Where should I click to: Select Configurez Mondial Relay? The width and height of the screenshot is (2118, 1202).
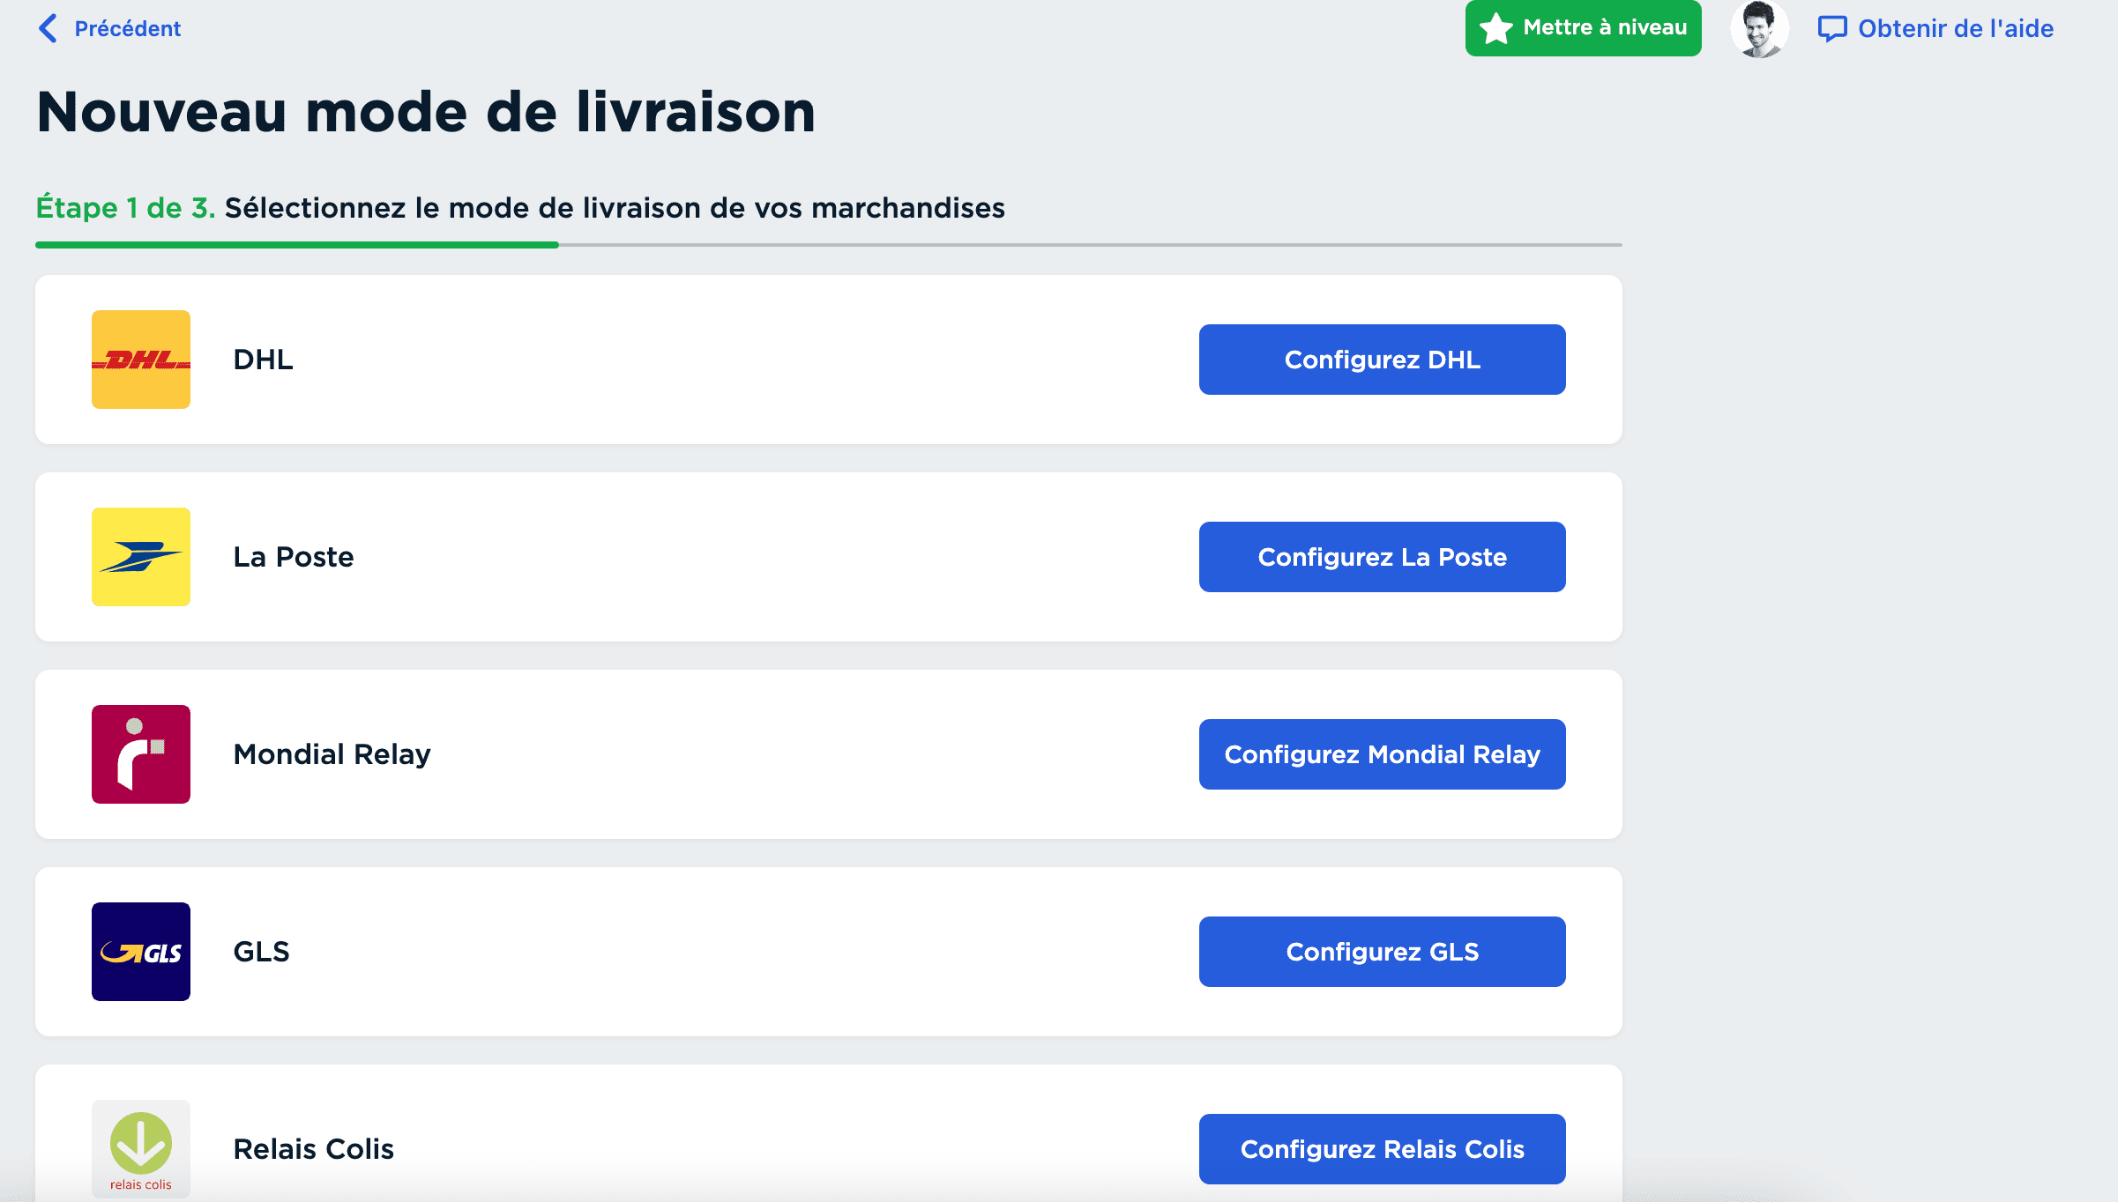pyautogui.click(x=1382, y=754)
